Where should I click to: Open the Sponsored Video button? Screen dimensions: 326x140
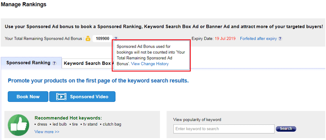pos(82,97)
